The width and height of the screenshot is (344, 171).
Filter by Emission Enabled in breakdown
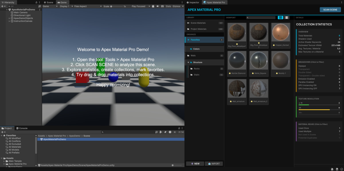319,79
